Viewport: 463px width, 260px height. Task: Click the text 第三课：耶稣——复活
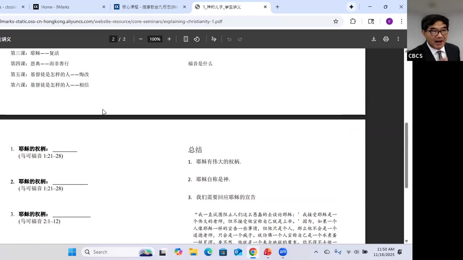35,53
